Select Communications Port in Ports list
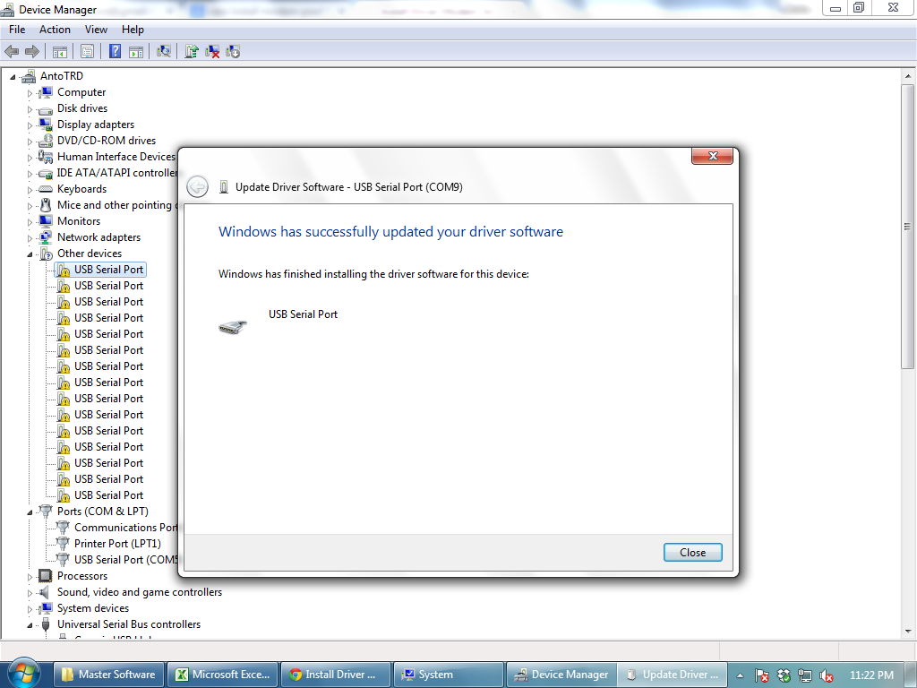The image size is (917, 688). pos(125,527)
